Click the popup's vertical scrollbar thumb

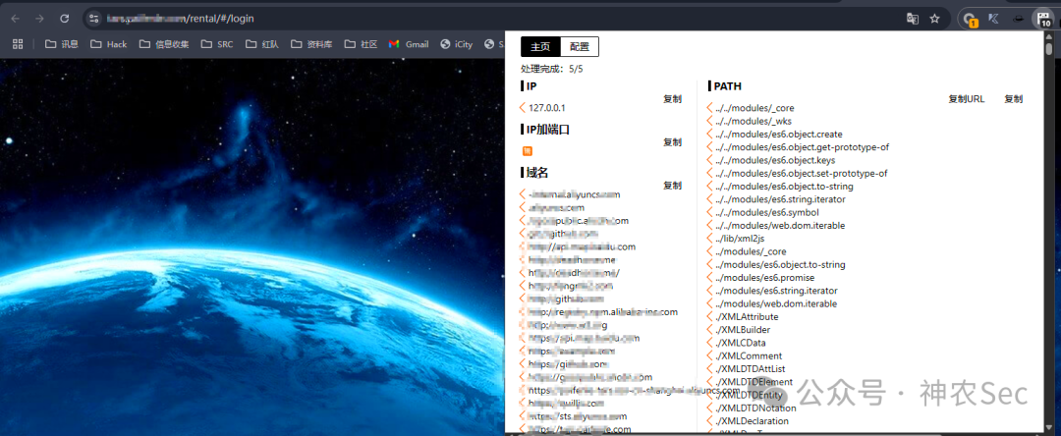tap(1049, 49)
